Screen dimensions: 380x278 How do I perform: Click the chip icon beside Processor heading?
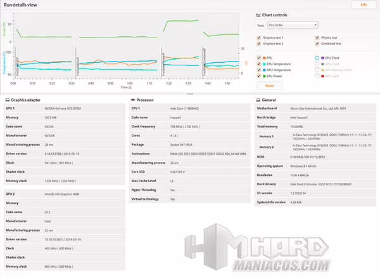coord(133,100)
